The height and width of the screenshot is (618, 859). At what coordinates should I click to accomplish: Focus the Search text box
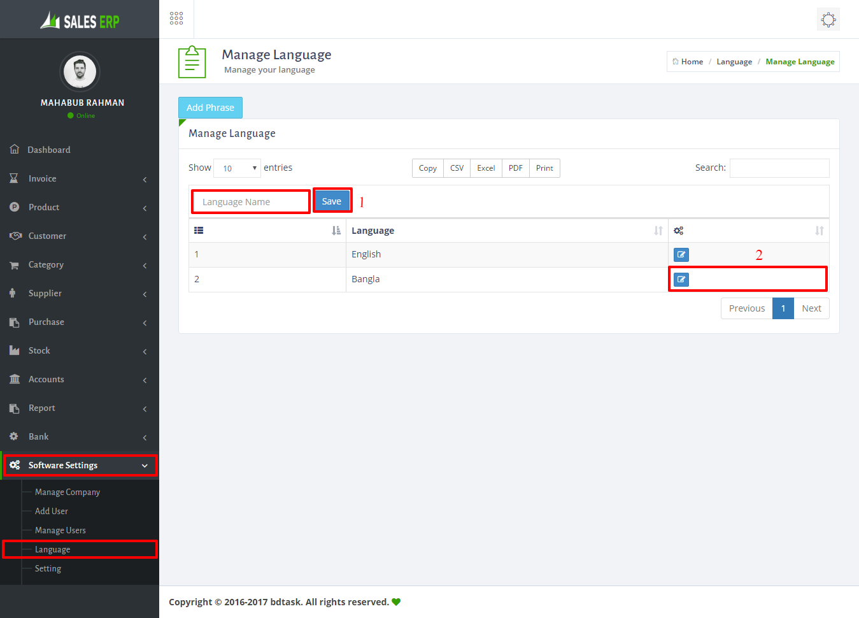(x=779, y=168)
